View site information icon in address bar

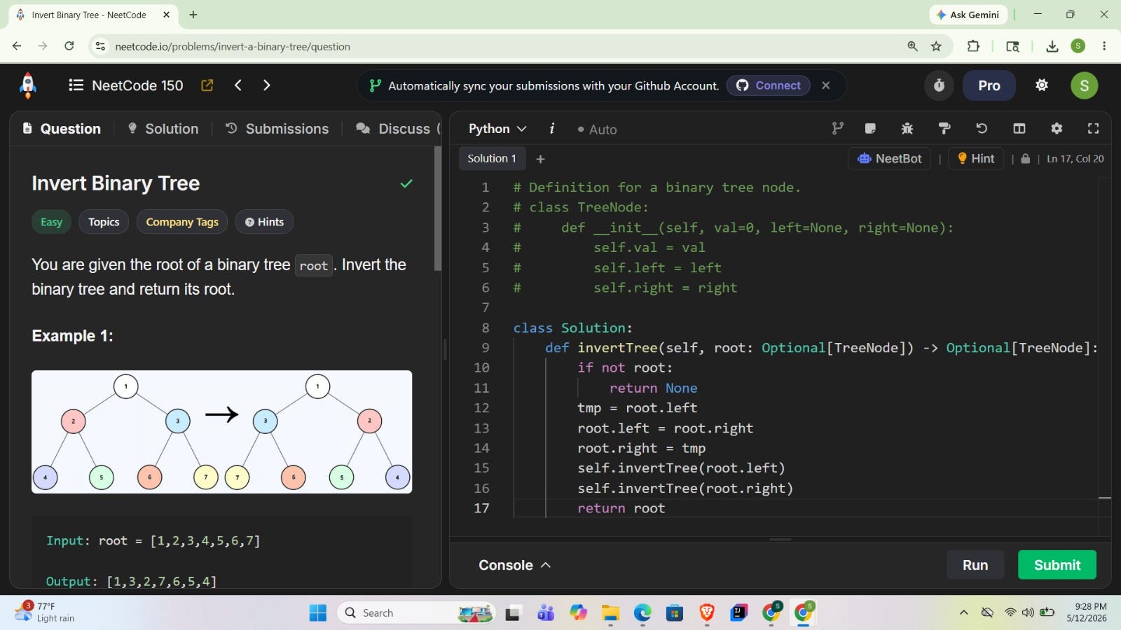coord(100,46)
